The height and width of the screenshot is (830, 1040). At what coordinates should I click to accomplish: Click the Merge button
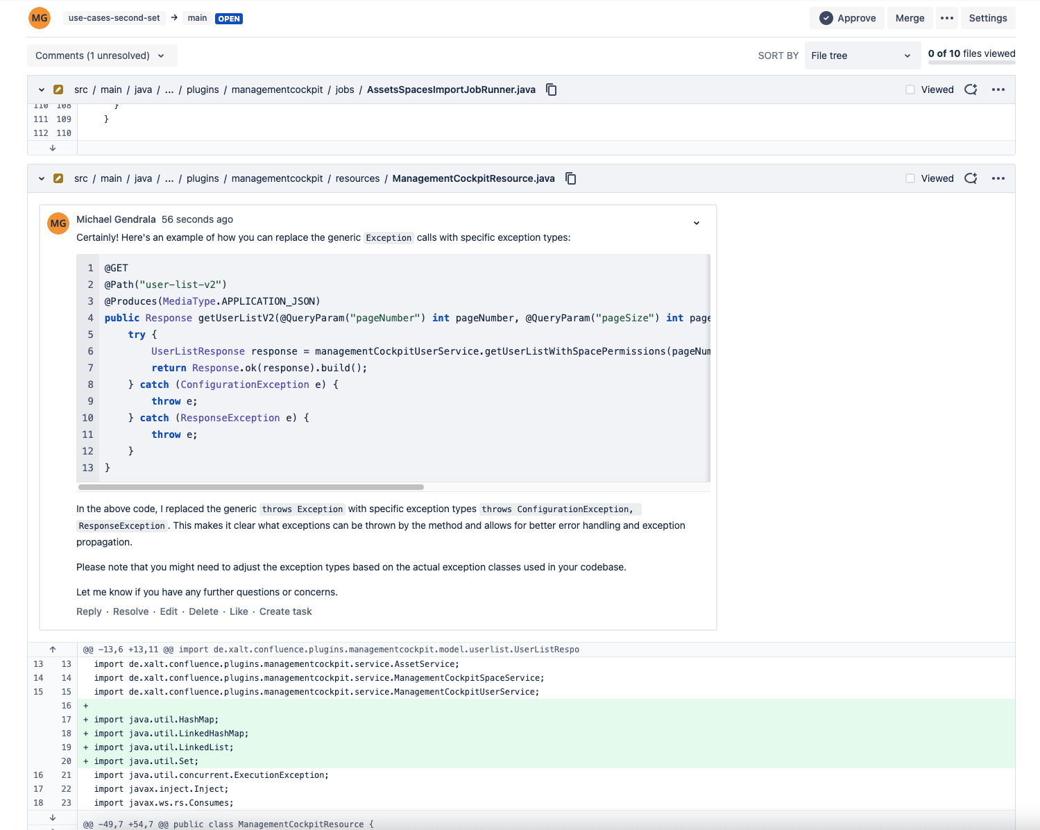pyautogui.click(x=910, y=18)
